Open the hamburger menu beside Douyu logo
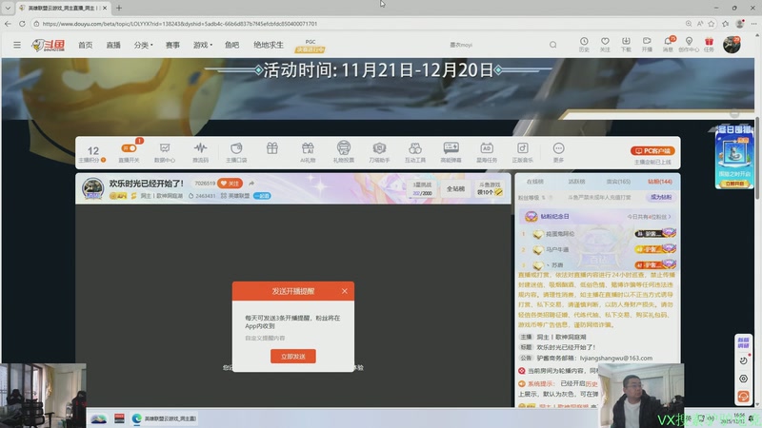The width and height of the screenshot is (762, 428). [x=17, y=45]
